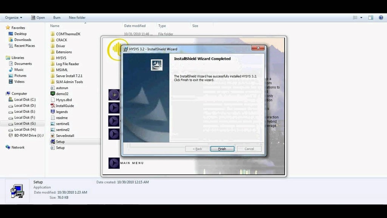Select the SLM Admin Tools folder icon
The height and width of the screenshot is (218, 387).
point(52,82)
